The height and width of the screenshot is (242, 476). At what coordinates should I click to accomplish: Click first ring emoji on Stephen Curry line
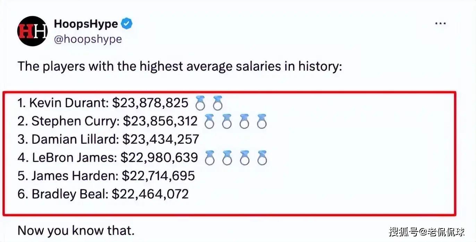tap(210, 121)
